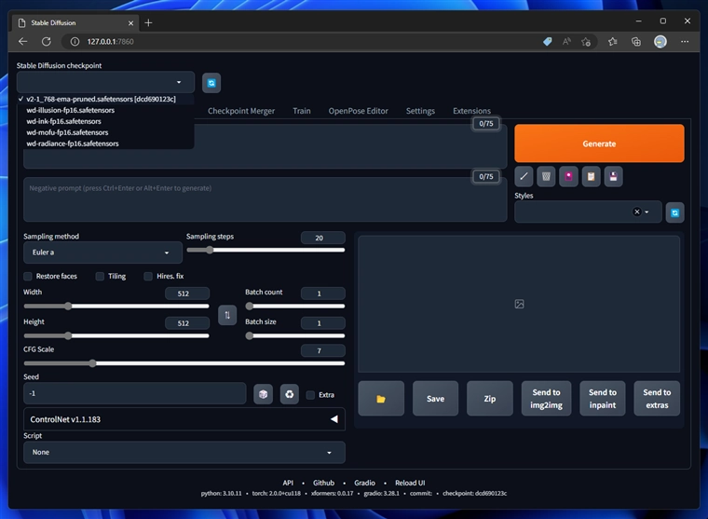Screen dimensions: 708x519
Task: Click the Send to img2img button
Action: pos(546,398)
